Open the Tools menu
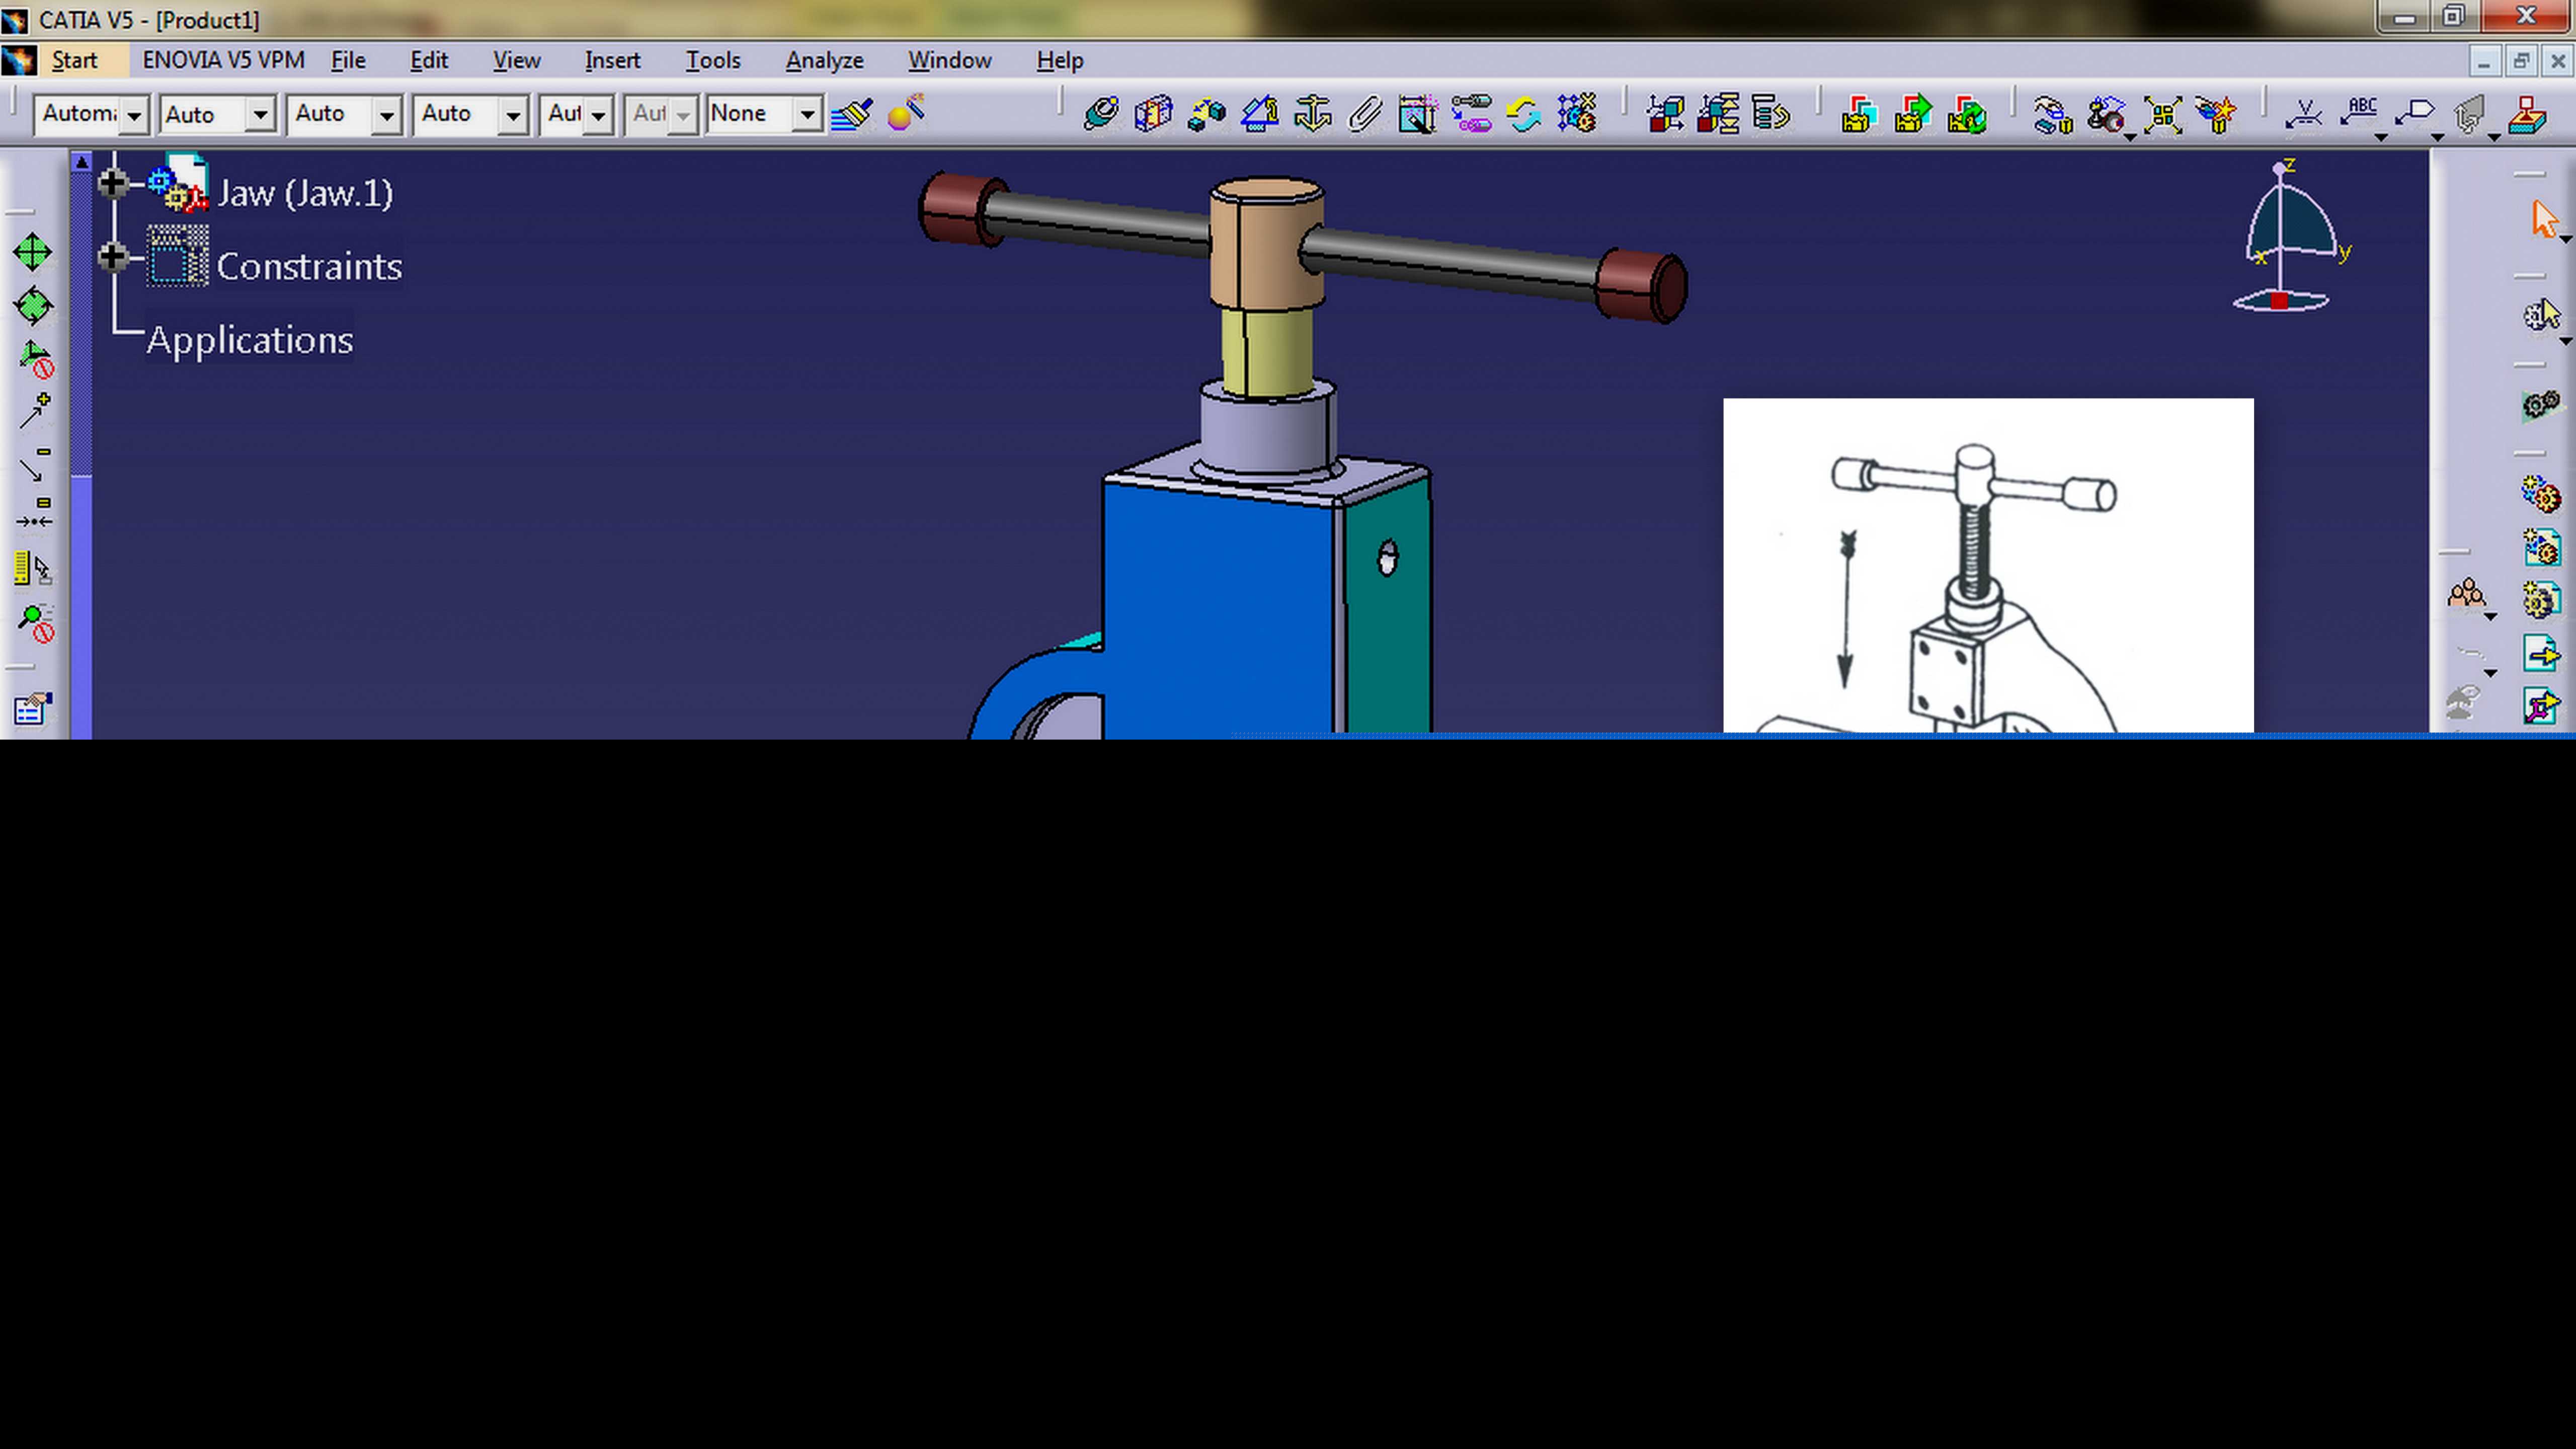Screen dimensions: 2576x1449 pyautogui.click(x=713, y=61)
